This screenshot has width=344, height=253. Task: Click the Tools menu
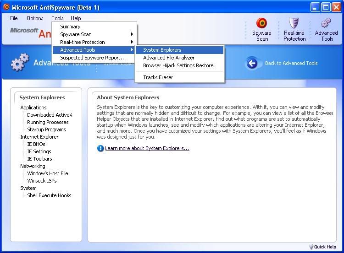click(57, 18)
